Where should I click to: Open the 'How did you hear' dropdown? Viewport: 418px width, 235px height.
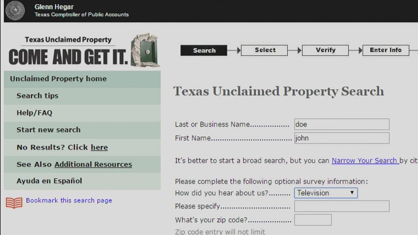(326, 193)
